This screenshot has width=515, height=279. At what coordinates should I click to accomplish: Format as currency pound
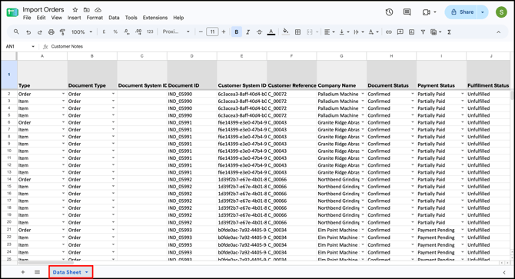[104, 32]
